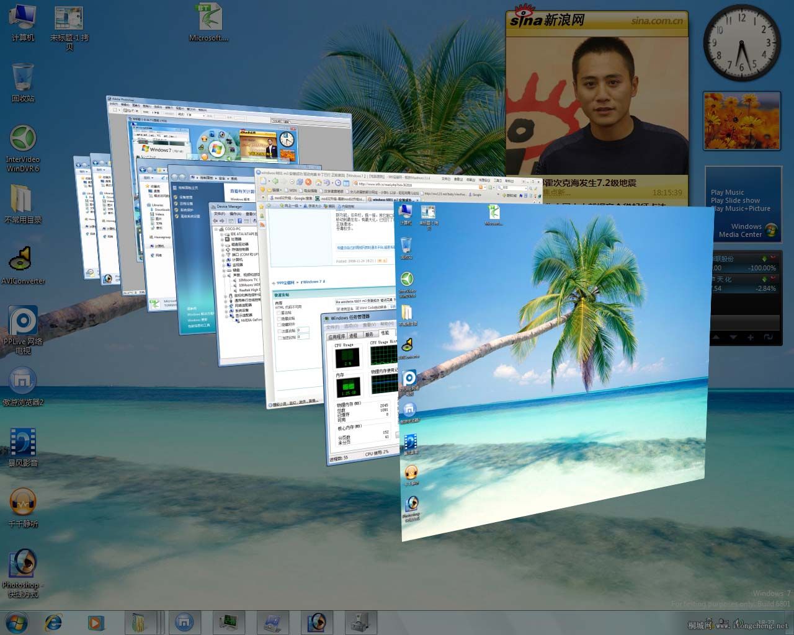794x635 pixels.
Task: Launch PPLive 网络电视 shortcut
Action: click(x=23, y=330)
